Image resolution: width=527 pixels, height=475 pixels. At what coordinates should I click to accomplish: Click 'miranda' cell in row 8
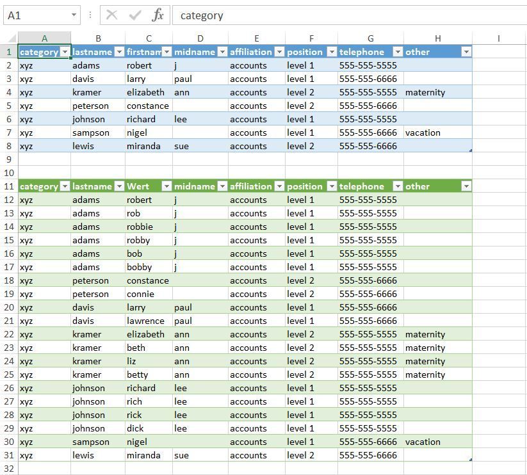(x=149, y=146)
